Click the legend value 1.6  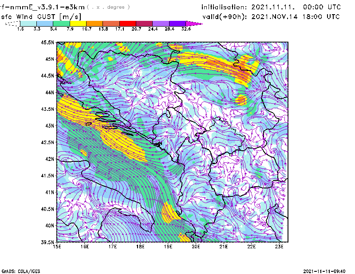point(20,29)
